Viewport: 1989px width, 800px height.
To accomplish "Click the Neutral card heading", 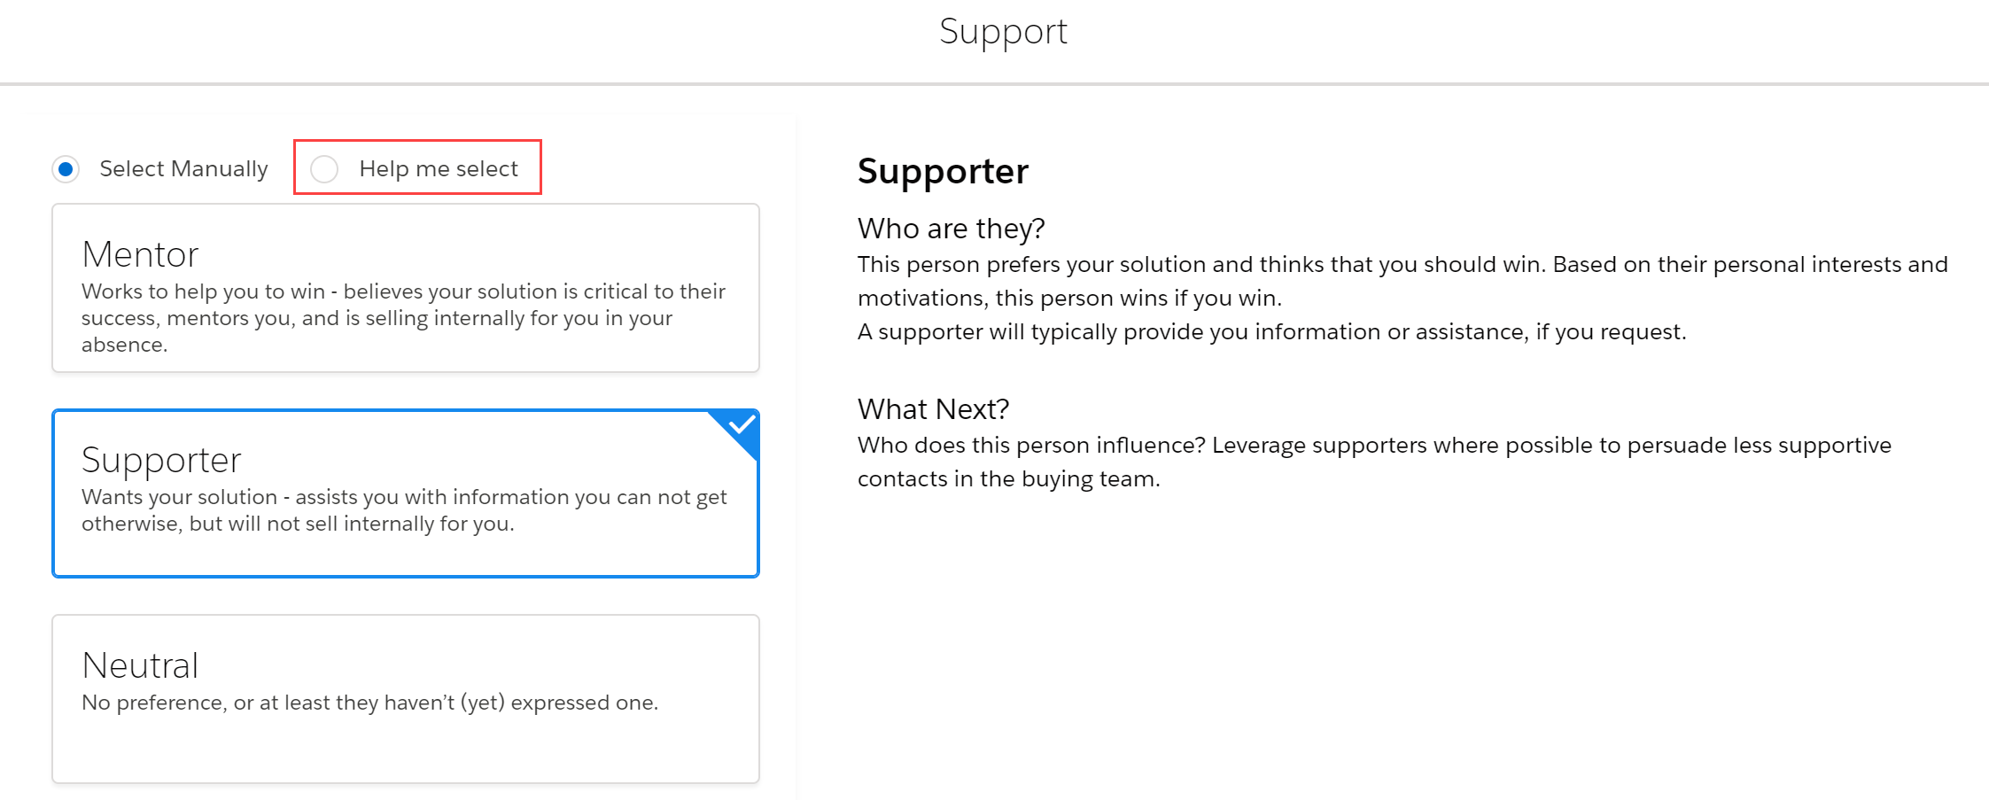I will pos(140,665).
